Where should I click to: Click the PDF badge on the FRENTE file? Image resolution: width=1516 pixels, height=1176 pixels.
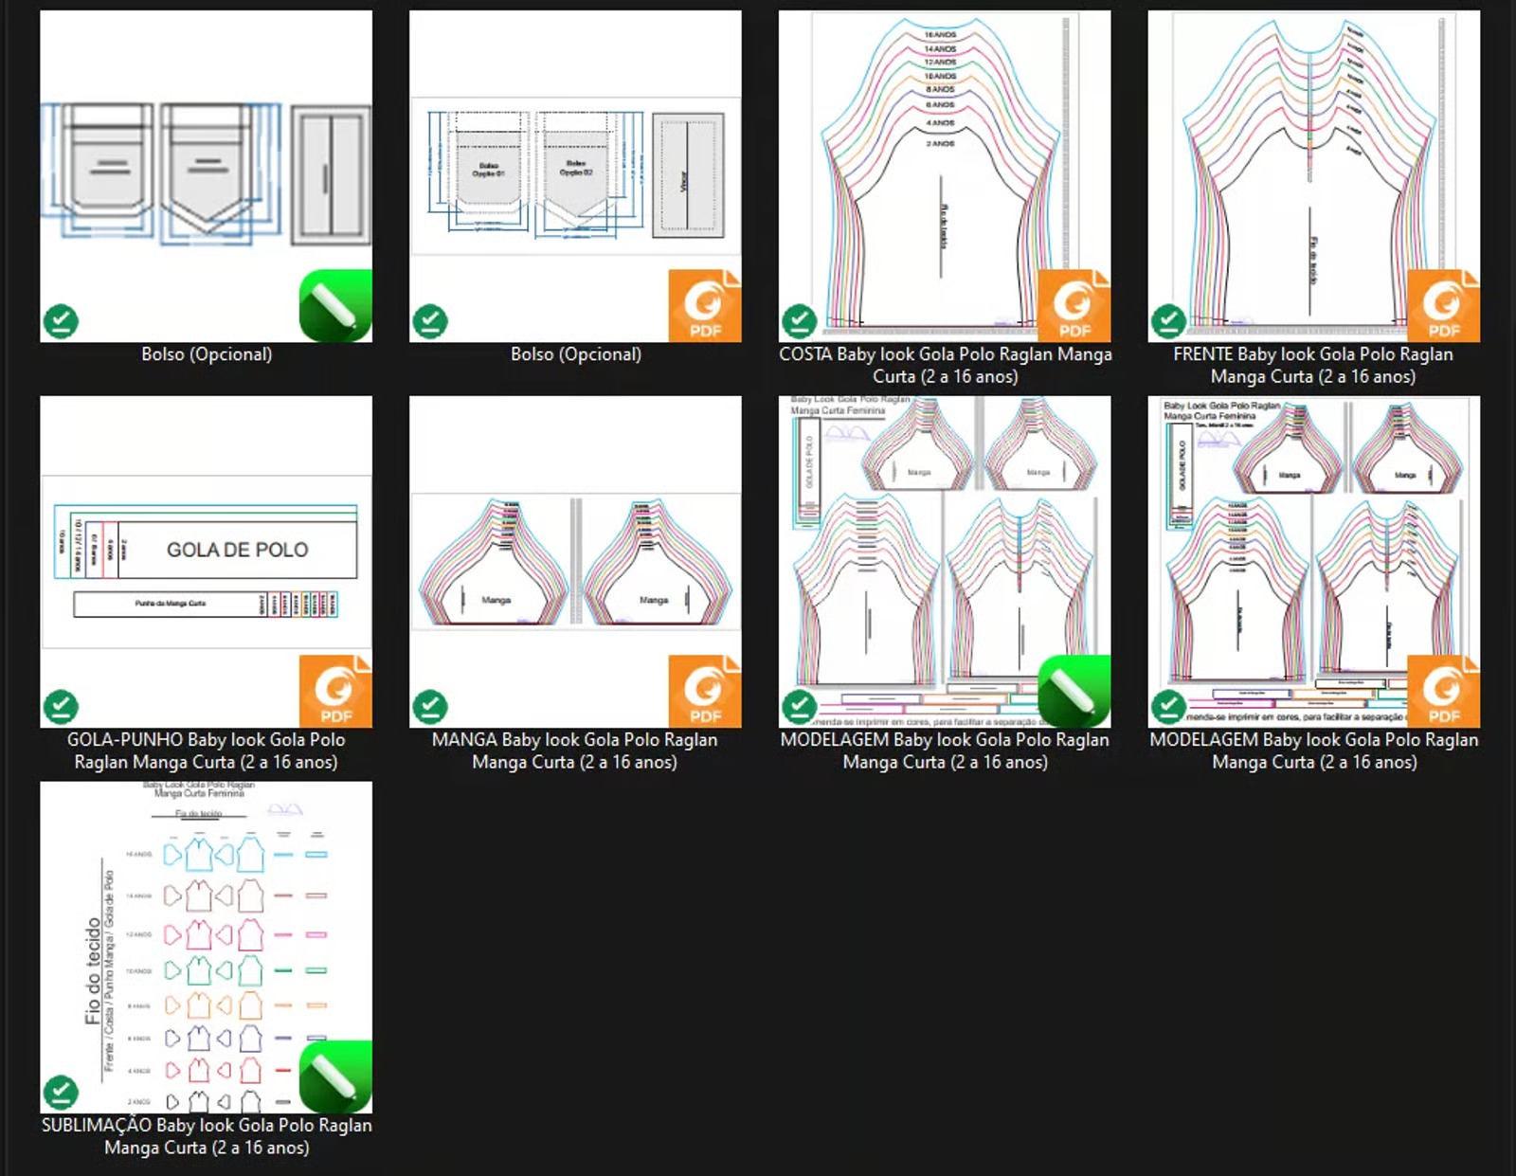tap(1443, 306)
